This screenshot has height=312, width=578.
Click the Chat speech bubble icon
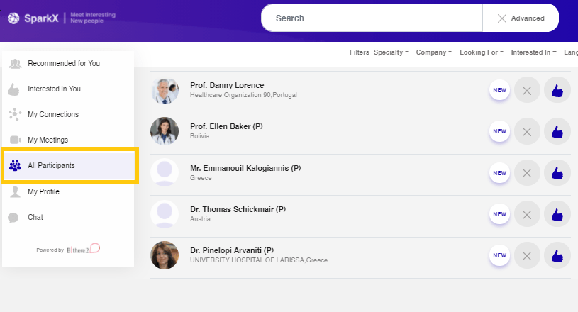[x=13, y=218]
